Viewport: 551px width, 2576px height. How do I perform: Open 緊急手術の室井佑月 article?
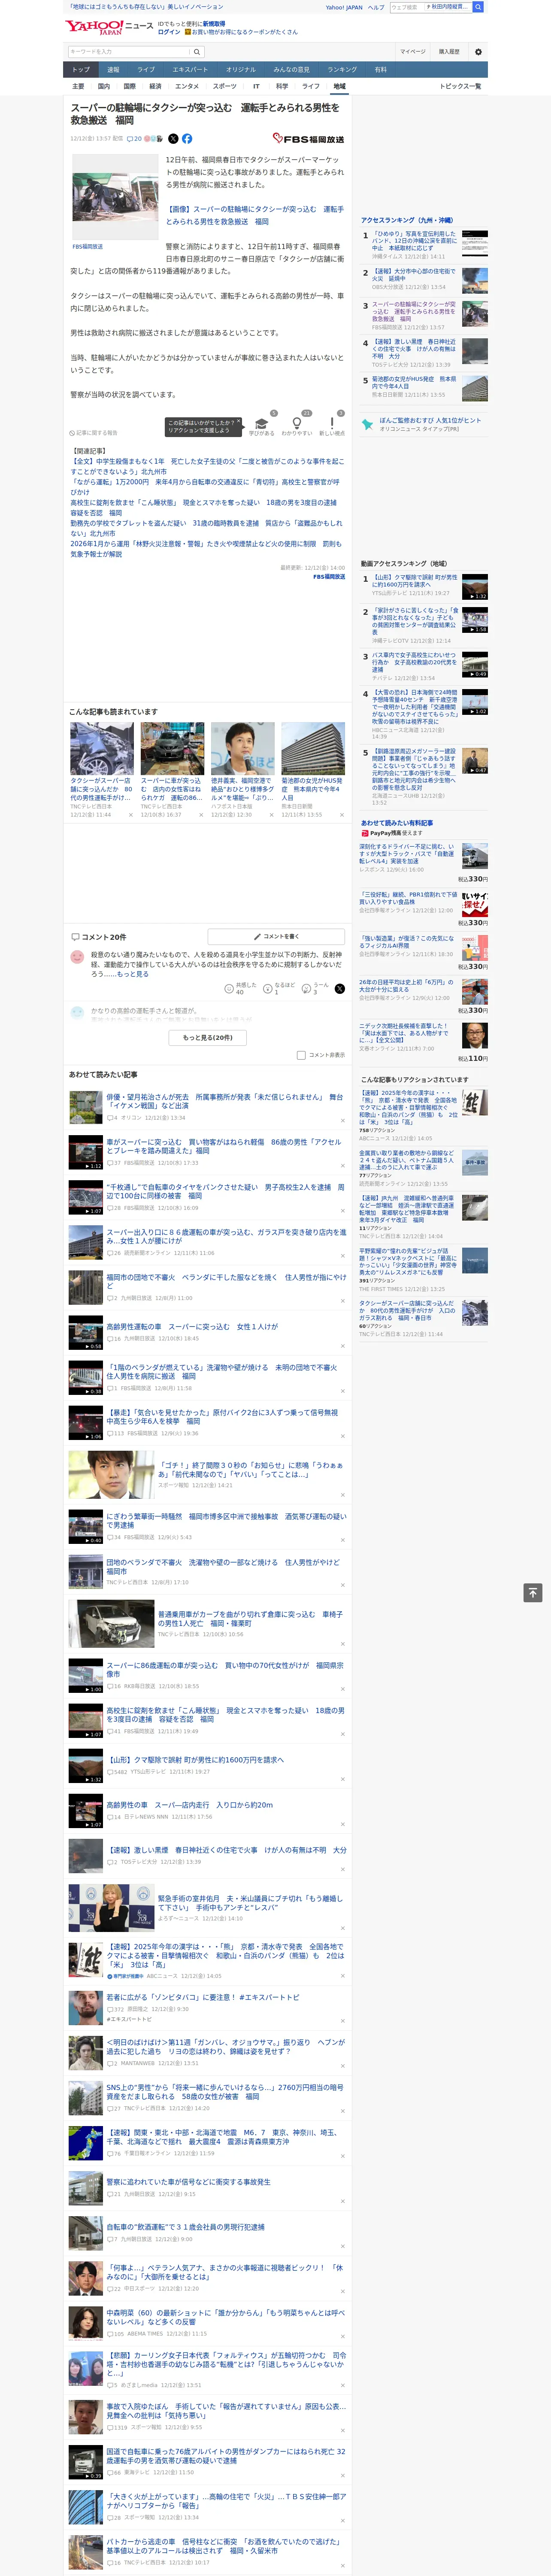click(x=250, y=1902)
